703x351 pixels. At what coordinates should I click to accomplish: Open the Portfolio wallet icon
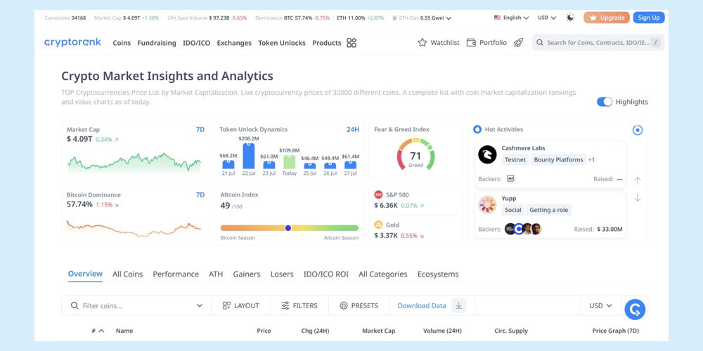coord(471,43)
